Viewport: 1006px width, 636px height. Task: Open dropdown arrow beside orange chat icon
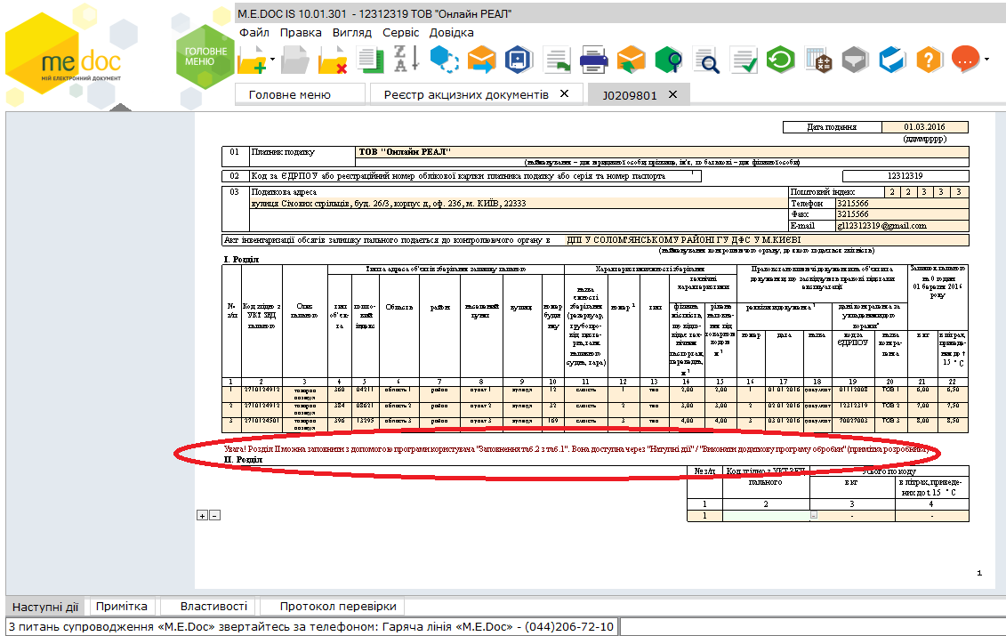(x=986, y=60)
